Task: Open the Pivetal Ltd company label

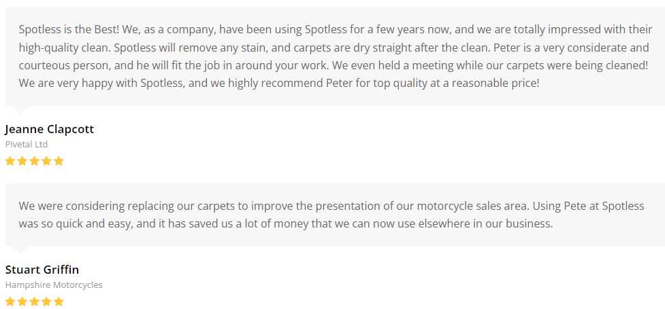Action: click(27, 145)
